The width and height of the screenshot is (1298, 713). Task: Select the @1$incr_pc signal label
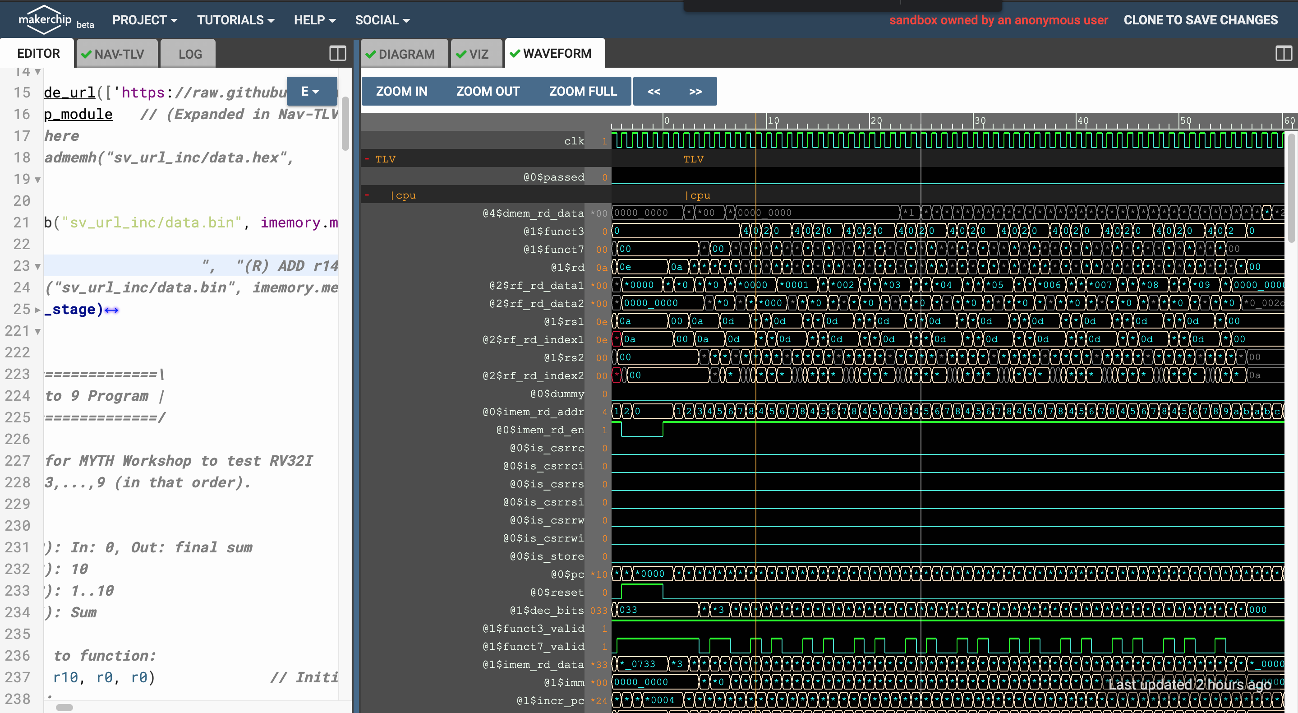pyautogui.click(x=550, y=700)
